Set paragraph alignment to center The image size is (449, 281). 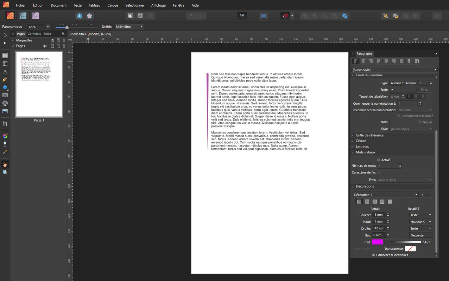pyautogui.click(x=363, y=61)
